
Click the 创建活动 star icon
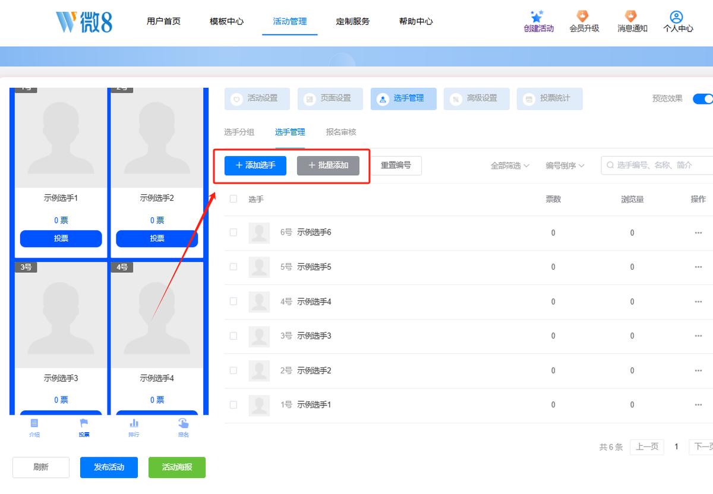point(538,17)
